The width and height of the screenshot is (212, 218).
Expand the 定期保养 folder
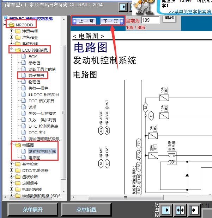[11, 183]
